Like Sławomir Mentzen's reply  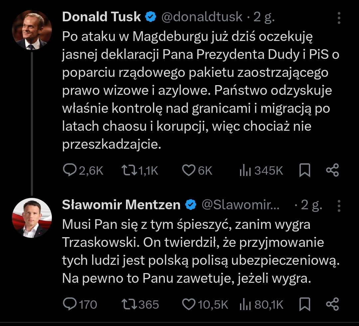[189, 304]
